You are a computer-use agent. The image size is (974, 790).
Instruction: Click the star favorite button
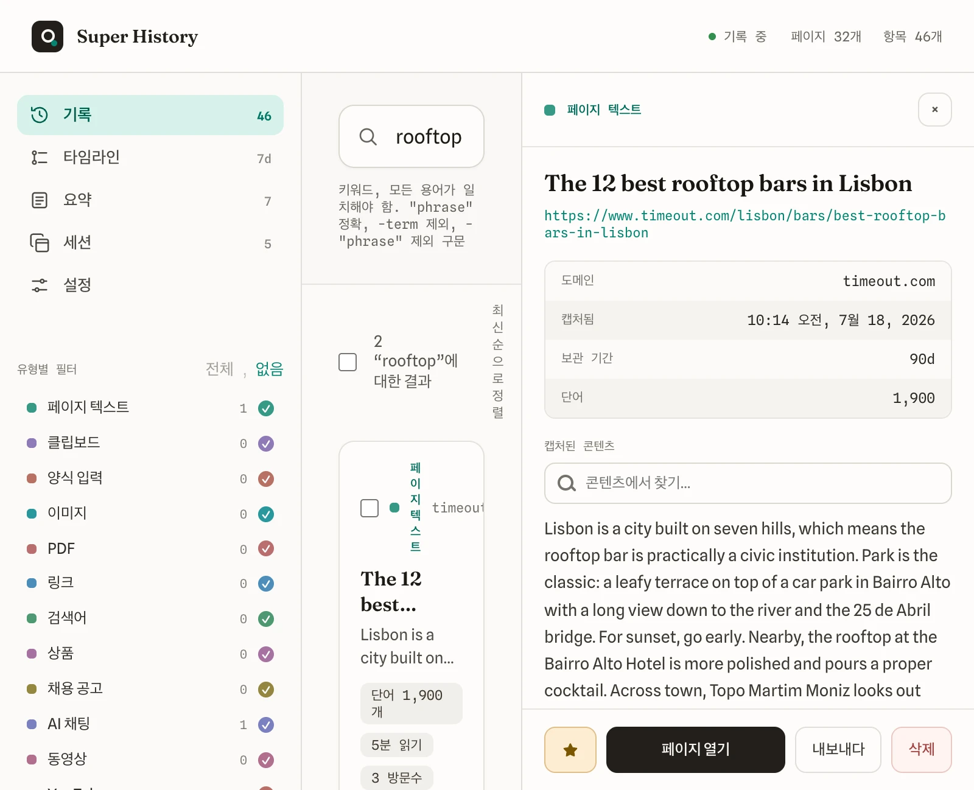pyautogui.click(x=570, y=750)
